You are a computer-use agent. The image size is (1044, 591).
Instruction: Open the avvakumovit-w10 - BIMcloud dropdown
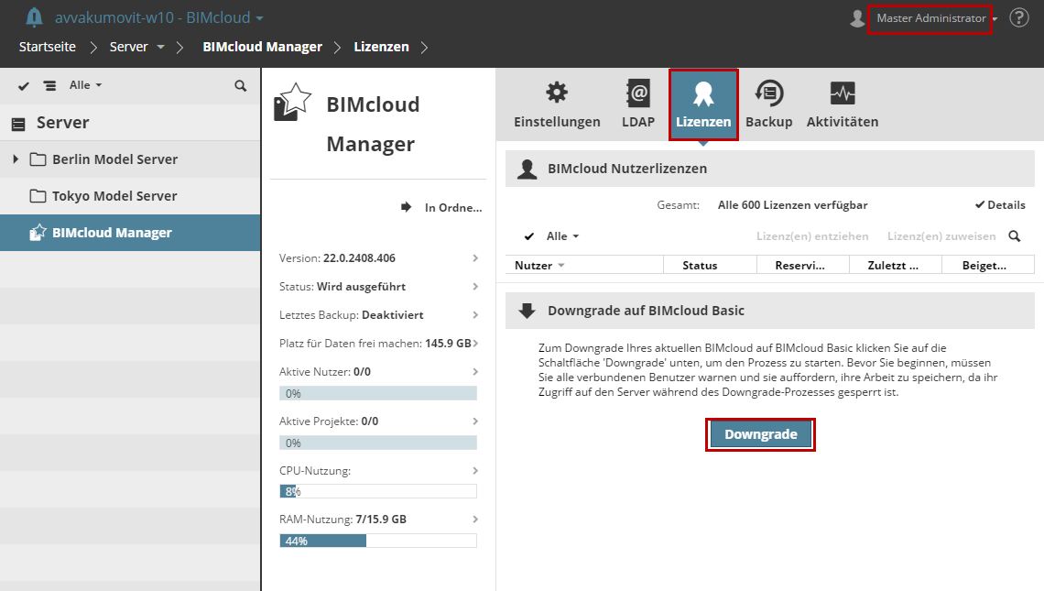[158, 17]
